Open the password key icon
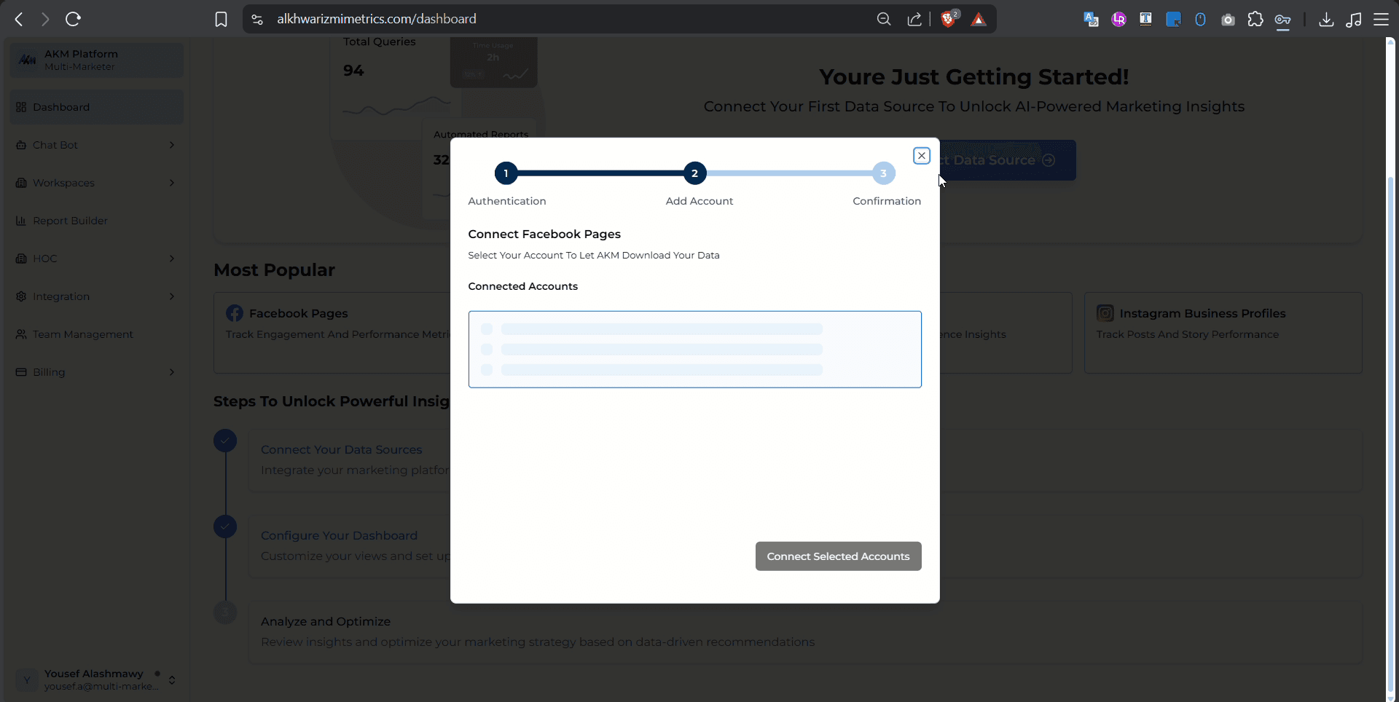The width and height of the screenshot is (1399, 702). [x=1283, y=20]
